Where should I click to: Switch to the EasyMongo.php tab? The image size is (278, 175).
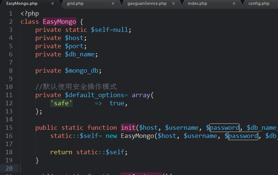click(x=22, y=4)
